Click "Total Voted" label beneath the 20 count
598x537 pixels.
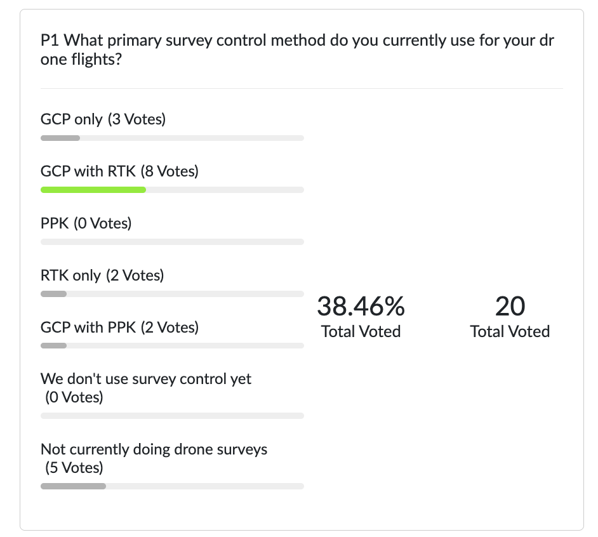(x=510, y=331)
